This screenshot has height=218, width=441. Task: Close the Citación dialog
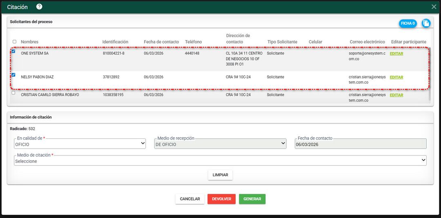pos(434,7)
